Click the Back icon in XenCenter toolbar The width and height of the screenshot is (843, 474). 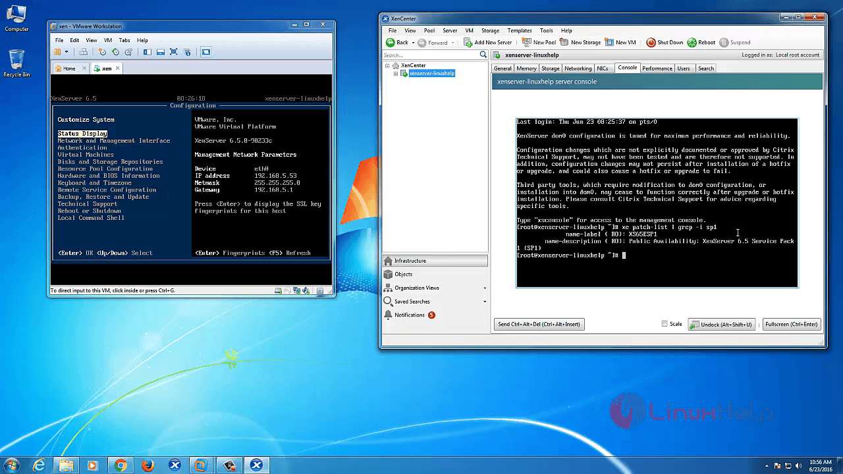click(390, 42)
